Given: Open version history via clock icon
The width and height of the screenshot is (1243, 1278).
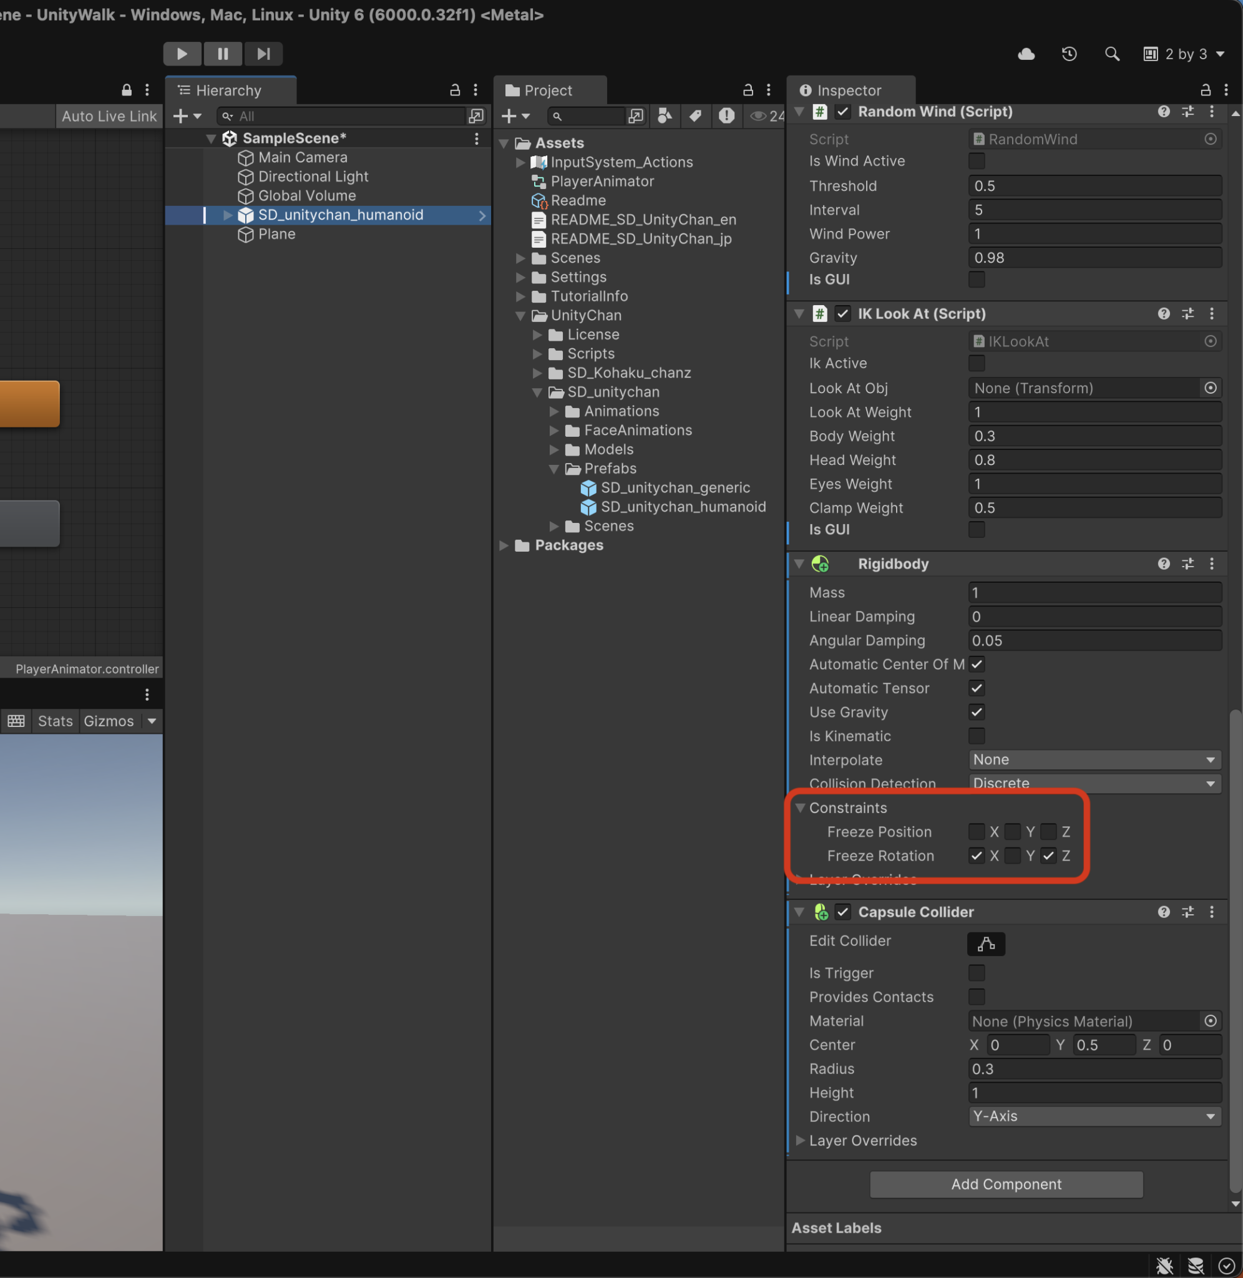Looking at the screenshot, I should click(1069, 54).
